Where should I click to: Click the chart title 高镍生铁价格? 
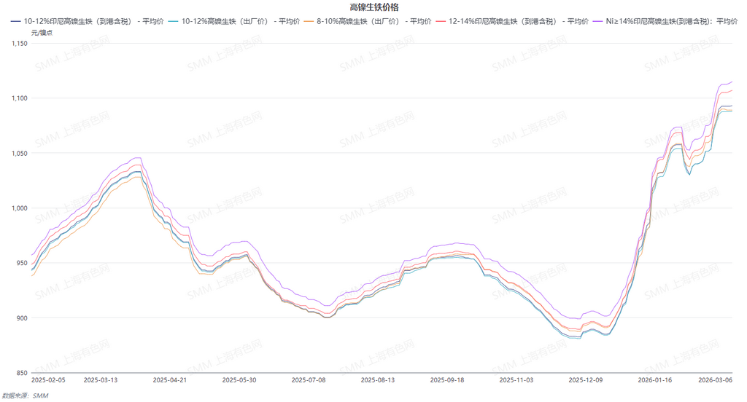pyautogui.click(x=374, y=7)
